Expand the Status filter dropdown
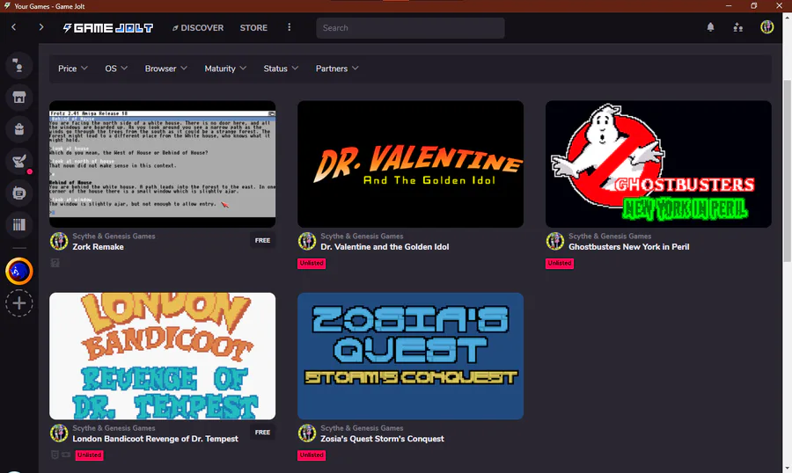Screen dimensions: 792x473 [281, 69]
